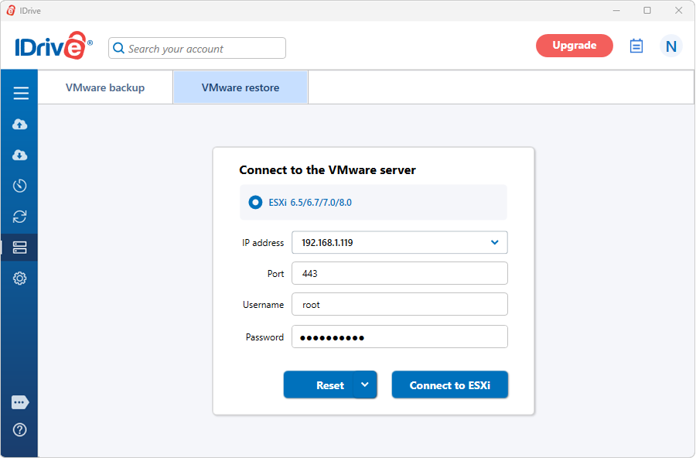This screenshot has width=696, height=458.
Task: Open the activity log clipboard icon
Action: coord(636,46)
